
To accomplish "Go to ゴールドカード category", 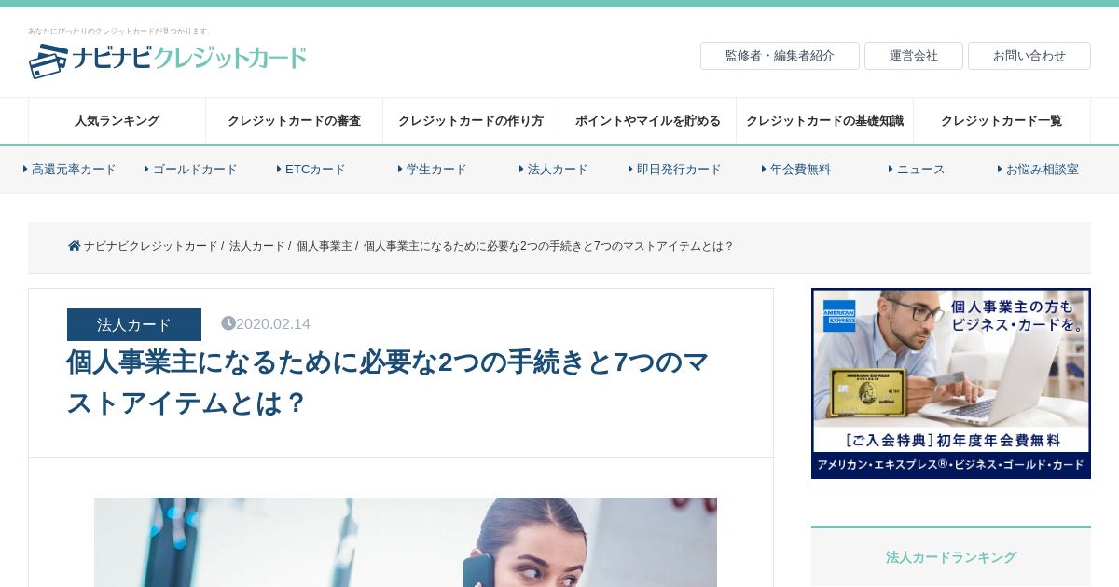I will pyautogui.click(x=191, y=170).
